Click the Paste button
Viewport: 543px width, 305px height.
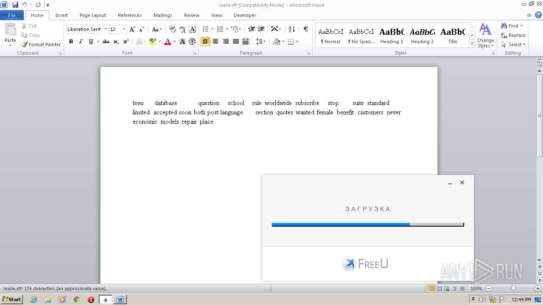(10, 34)
